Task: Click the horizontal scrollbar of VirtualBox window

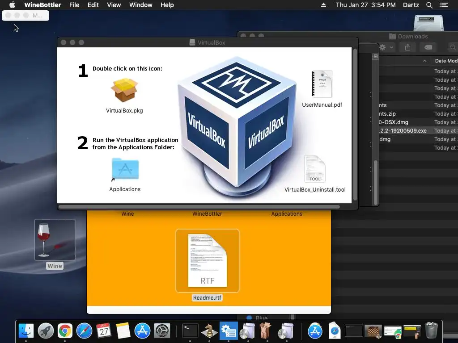Action: (x=199, y=207)
